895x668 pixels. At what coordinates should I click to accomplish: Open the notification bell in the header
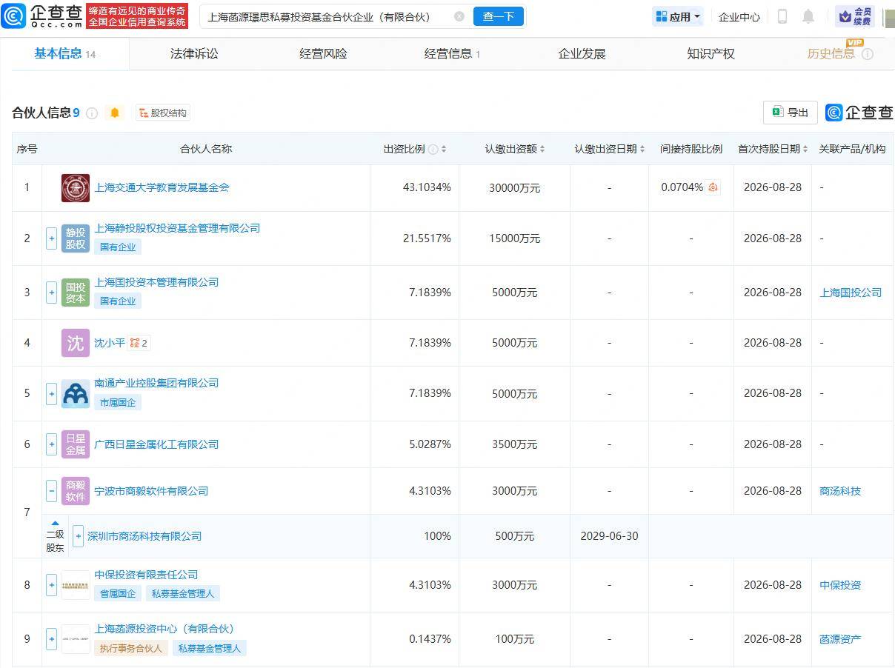(x=808, y=16)
